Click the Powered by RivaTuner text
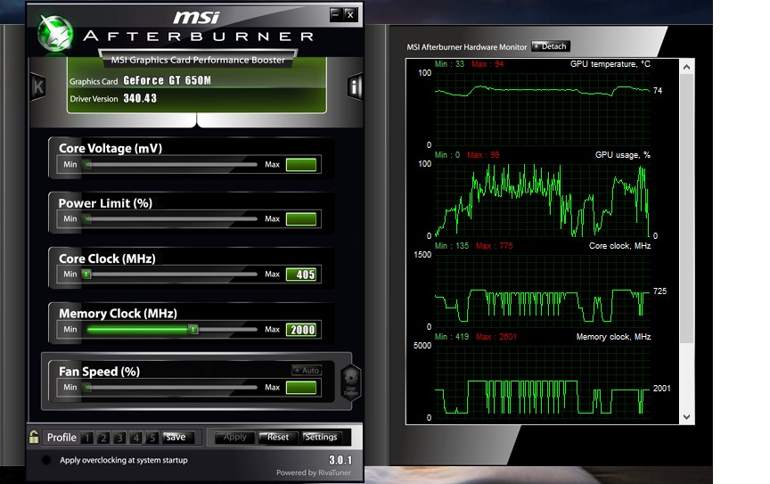 point(314,472)
